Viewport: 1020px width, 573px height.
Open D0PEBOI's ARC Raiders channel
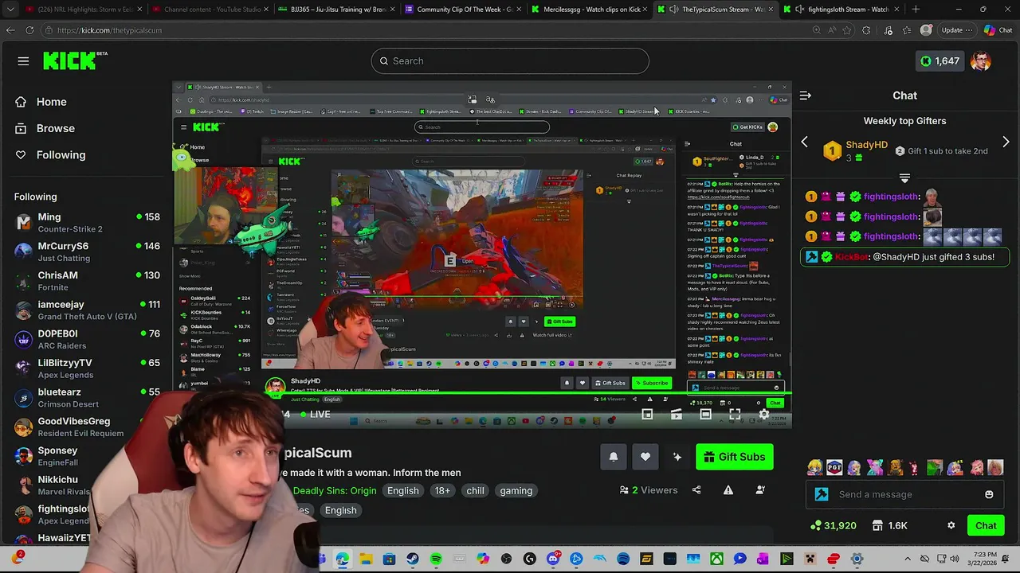pyautogui.click(x=87, y=339)
